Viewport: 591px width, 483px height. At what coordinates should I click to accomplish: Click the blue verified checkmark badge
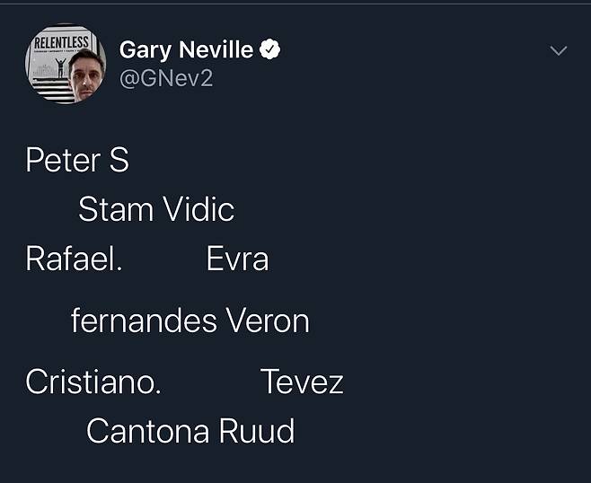point(269,50)
